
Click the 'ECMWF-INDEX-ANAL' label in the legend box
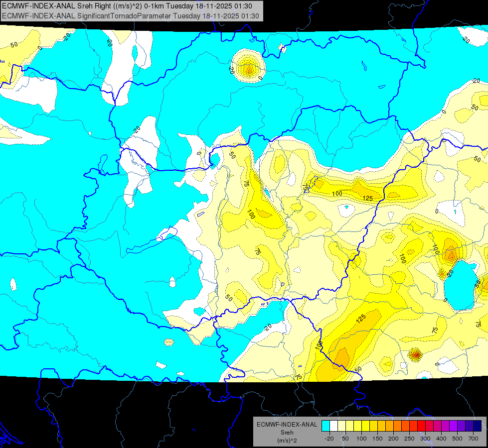pyautogui.click(x=287, y=425)
